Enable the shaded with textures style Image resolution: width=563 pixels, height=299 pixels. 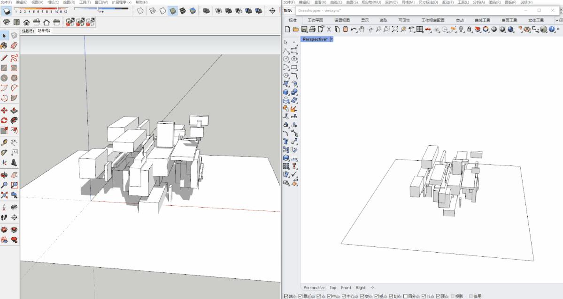click(x=183, y=11)
